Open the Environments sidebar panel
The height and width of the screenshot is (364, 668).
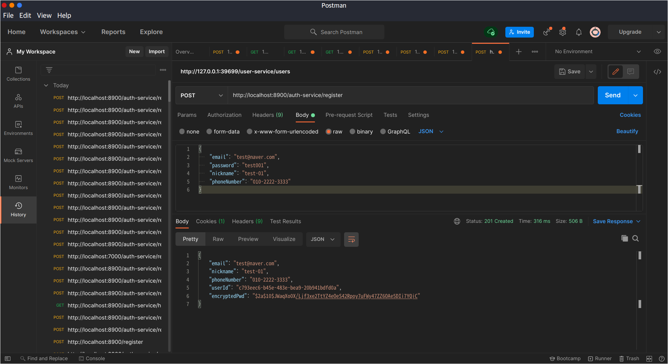pyautogui.click(x=18, y=128)
